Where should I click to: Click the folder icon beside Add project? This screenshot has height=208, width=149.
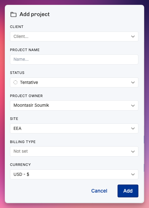coord(13,14)
